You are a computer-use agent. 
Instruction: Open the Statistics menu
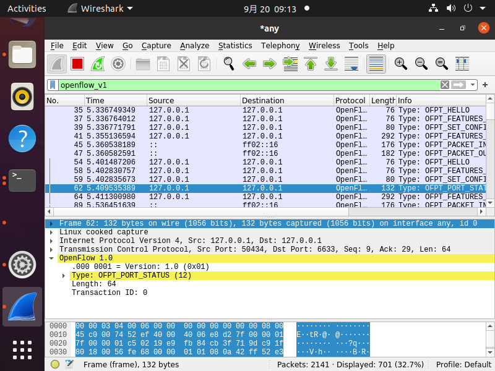point(235,46)
